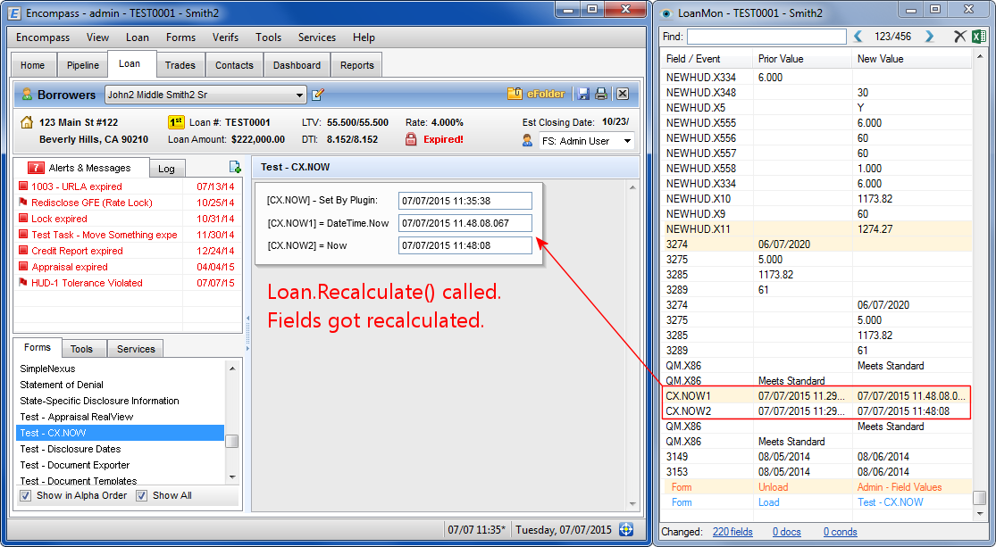Click the Encompass app icon in title bar
This screenshot has width=996, height=547.
pos(14,12)
